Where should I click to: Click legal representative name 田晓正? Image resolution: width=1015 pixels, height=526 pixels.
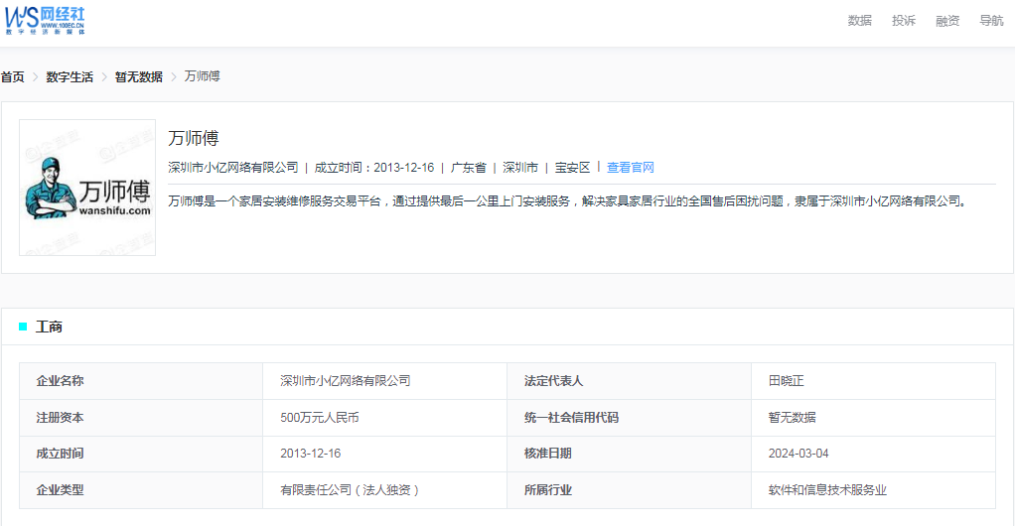(x=788, y=380)
